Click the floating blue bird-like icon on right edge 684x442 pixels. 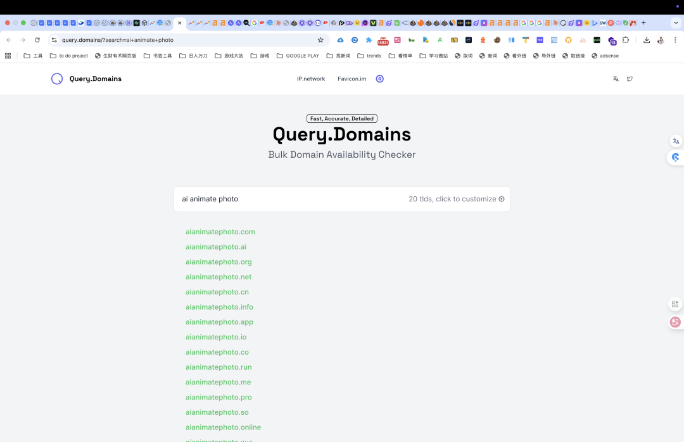coord(676,158)
